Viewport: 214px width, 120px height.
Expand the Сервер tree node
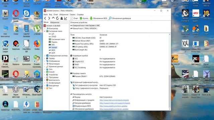pyautogui.click(x=45, y=58)
